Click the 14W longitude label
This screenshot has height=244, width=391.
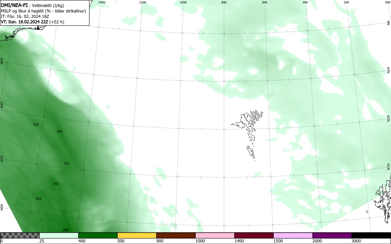pyautogui.click(x=102, y=2)
